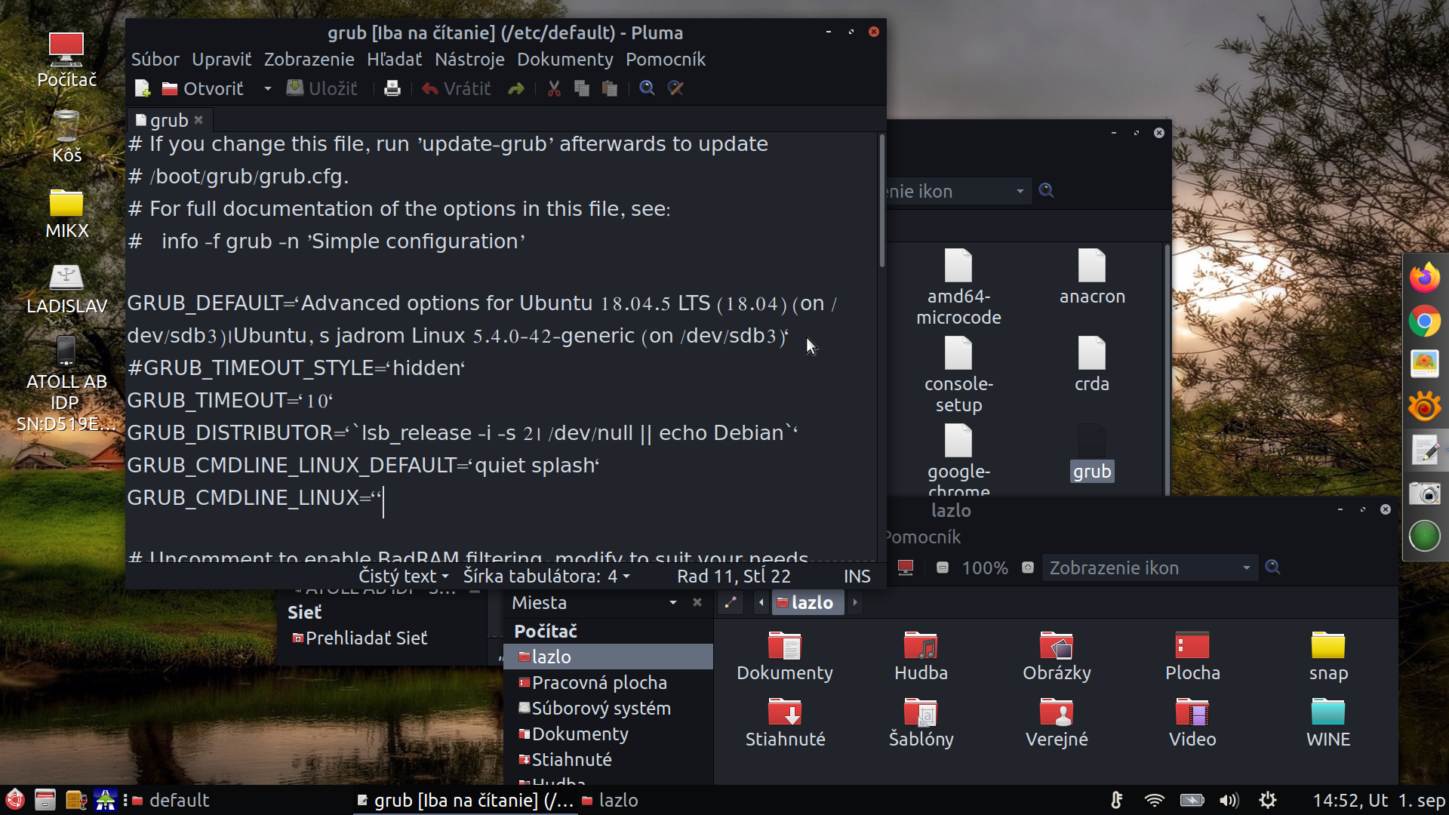Click the green redo arrow icon
Viewport: 1449px width, 815px height.
[516, 88]
